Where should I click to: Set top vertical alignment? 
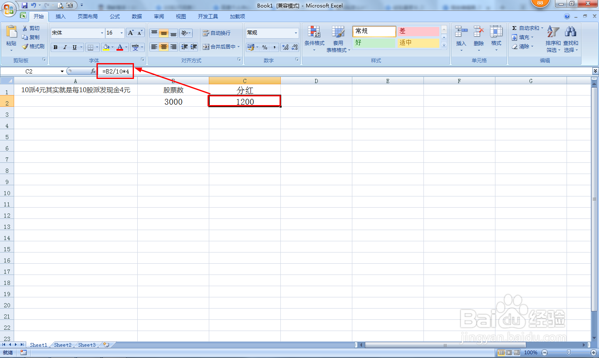click(154, 33)
